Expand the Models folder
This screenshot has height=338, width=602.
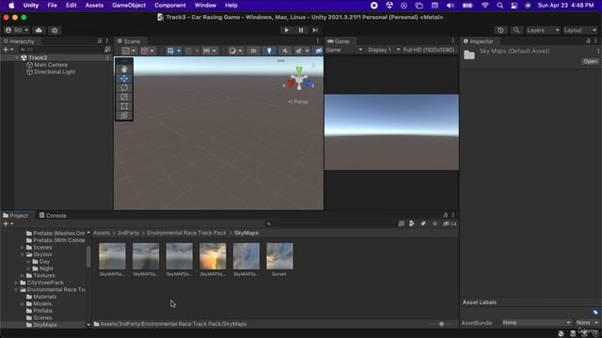23,303
